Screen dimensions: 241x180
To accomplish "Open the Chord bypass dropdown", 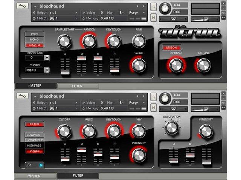I will tap(47, 70).
